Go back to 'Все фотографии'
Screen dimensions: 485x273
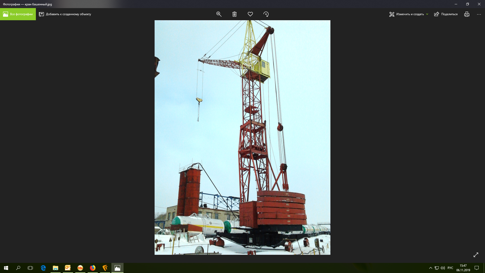[x=18, y=14]
